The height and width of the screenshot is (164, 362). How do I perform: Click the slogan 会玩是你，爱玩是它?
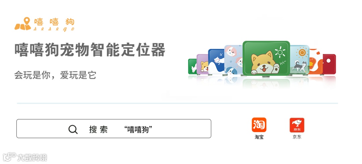tap(55, 75)
